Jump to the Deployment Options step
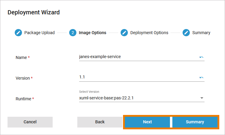Screen dimensions: 225x135 (x=149, y=33)
